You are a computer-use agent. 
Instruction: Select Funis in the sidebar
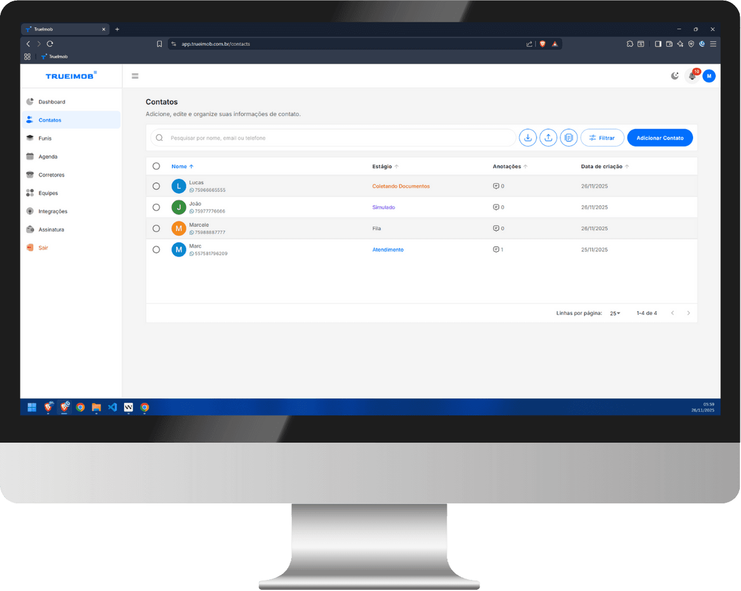tap(45, 138)
